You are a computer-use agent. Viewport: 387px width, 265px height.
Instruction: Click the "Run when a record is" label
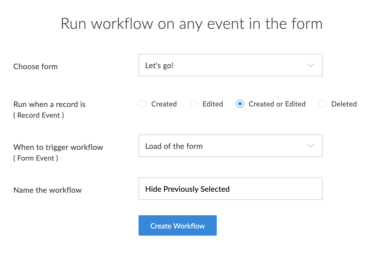pyautogui.click(x=49, y=104)
